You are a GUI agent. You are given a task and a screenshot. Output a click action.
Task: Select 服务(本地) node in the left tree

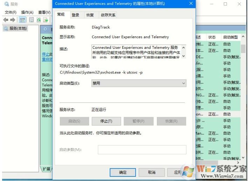click(15, 29)
